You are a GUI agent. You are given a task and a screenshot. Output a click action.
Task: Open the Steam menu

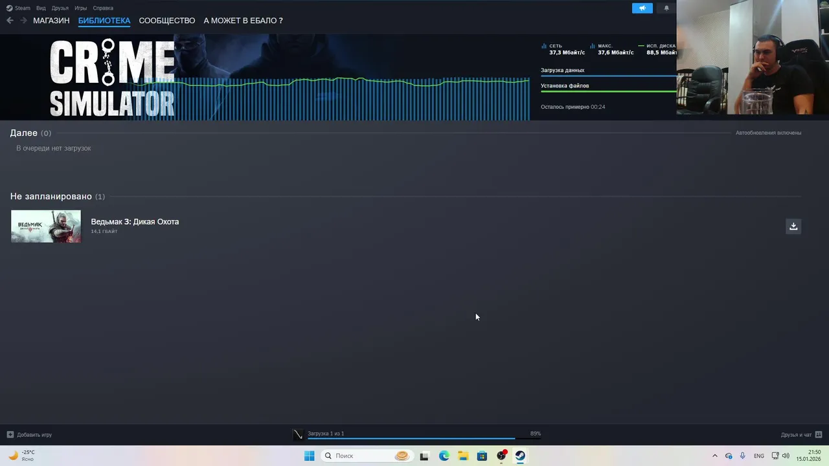tap(18, 8)
